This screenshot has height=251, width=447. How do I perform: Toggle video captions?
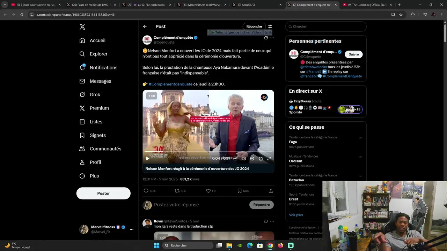tap(235, 159)
